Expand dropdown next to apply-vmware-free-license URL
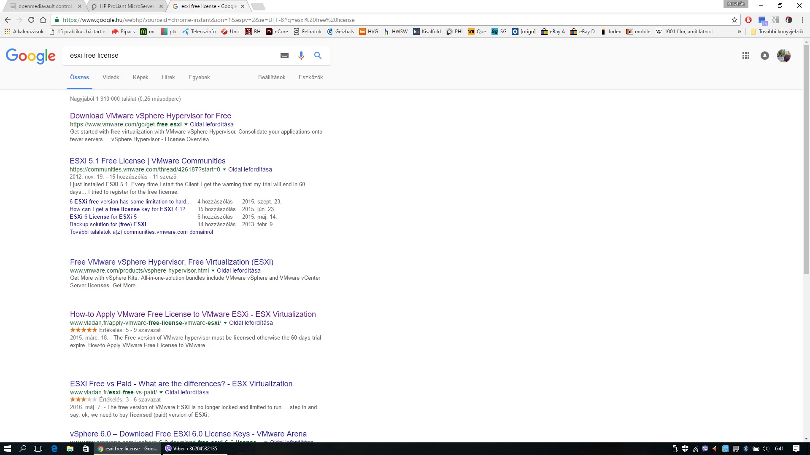The height and width of the screenshot is (455, 810). pos(225,323)
